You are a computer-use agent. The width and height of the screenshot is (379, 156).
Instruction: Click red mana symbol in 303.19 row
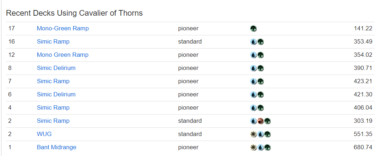261,121
